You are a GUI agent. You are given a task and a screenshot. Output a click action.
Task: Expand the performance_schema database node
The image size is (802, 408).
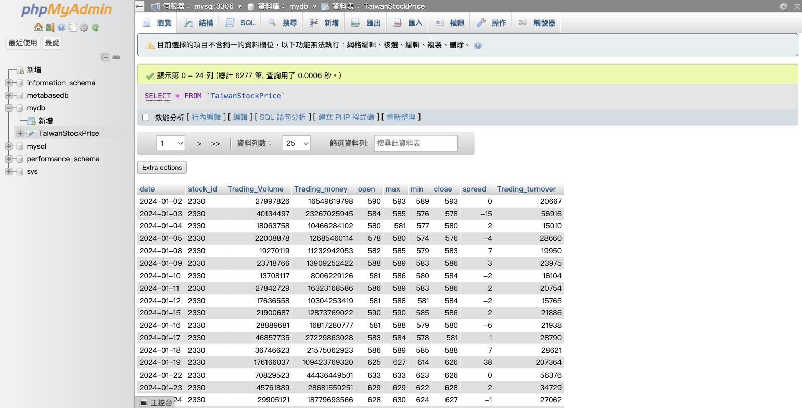(9, 159)
